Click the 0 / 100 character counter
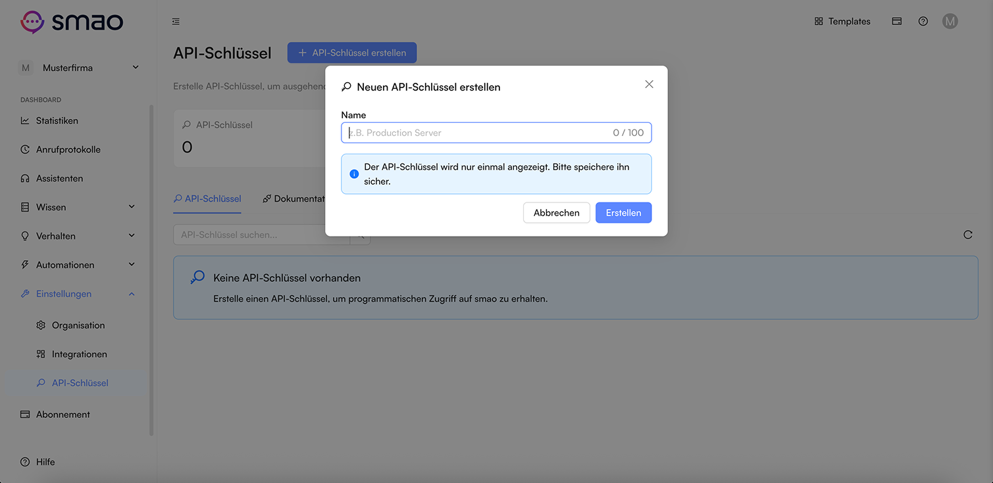 (628, 133)
